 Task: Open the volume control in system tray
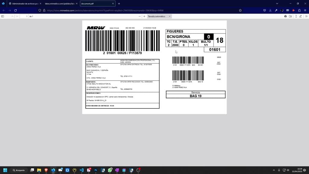288,170
